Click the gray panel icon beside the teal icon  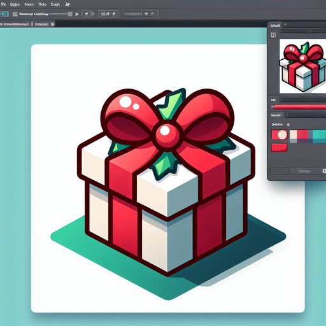pos(15,14)
